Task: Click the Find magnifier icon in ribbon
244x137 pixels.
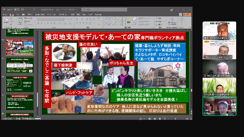Action: 157,18
